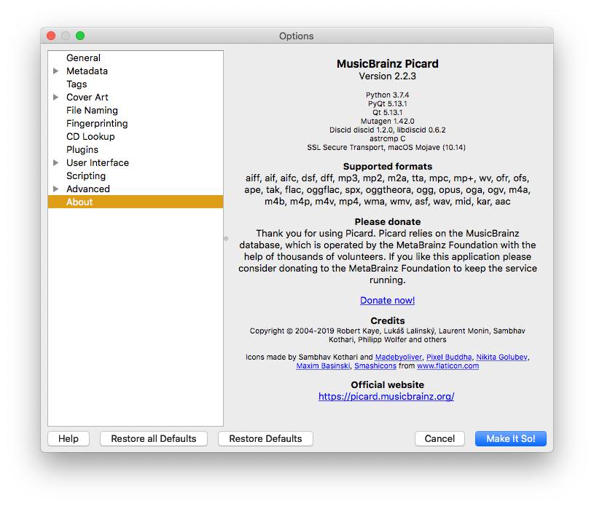Click the Credits heading

(x=387, y=321)
